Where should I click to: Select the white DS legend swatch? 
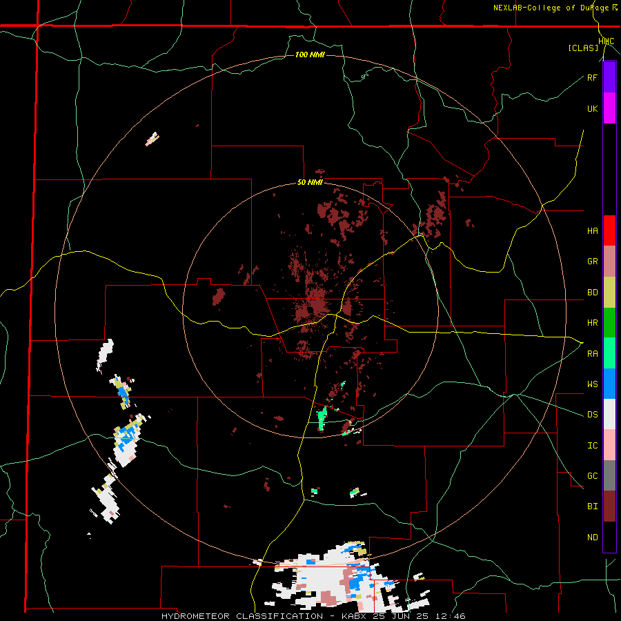pyautogui.click(x=609, y=414)
